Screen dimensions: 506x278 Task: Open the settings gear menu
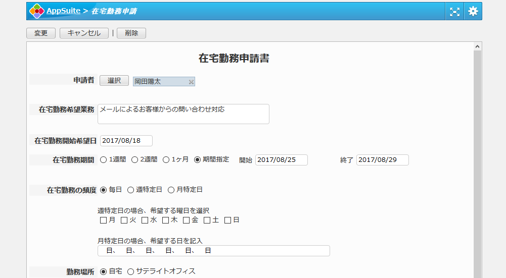[473, 11]
